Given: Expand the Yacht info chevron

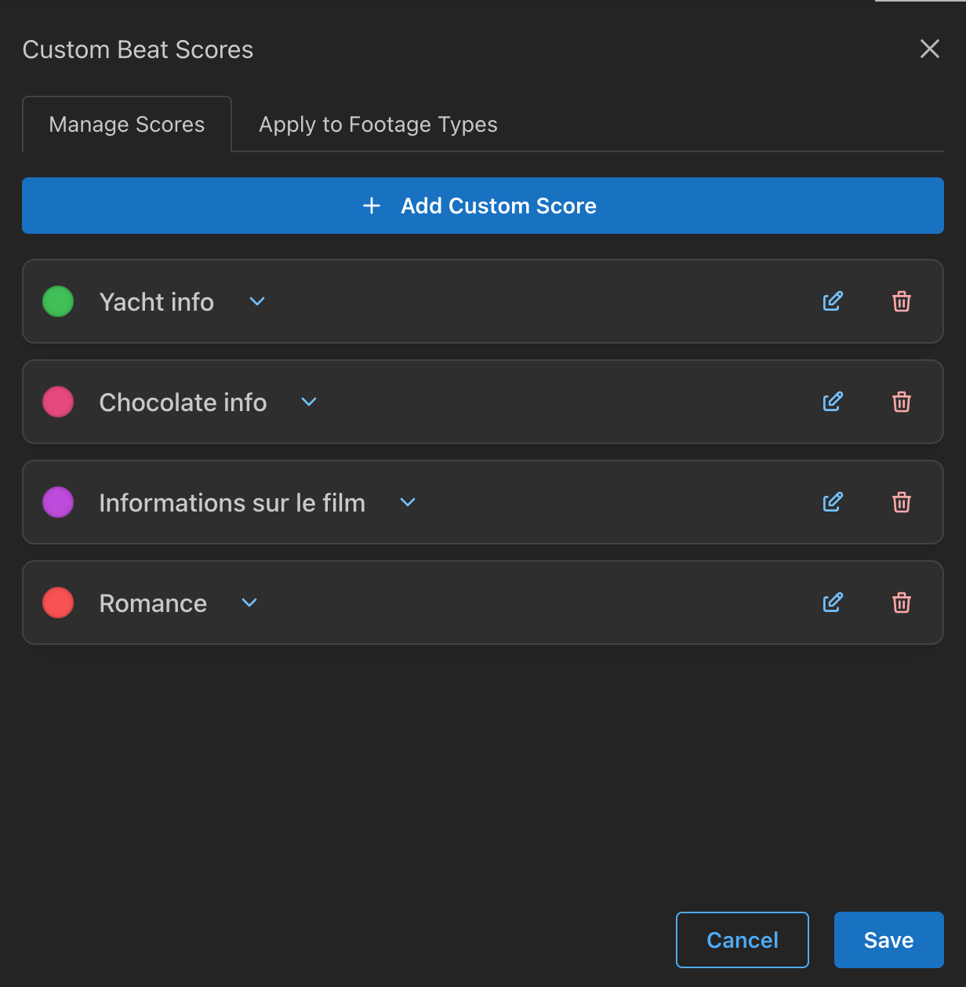Looking at the screenshot, I should coord(257,301).
